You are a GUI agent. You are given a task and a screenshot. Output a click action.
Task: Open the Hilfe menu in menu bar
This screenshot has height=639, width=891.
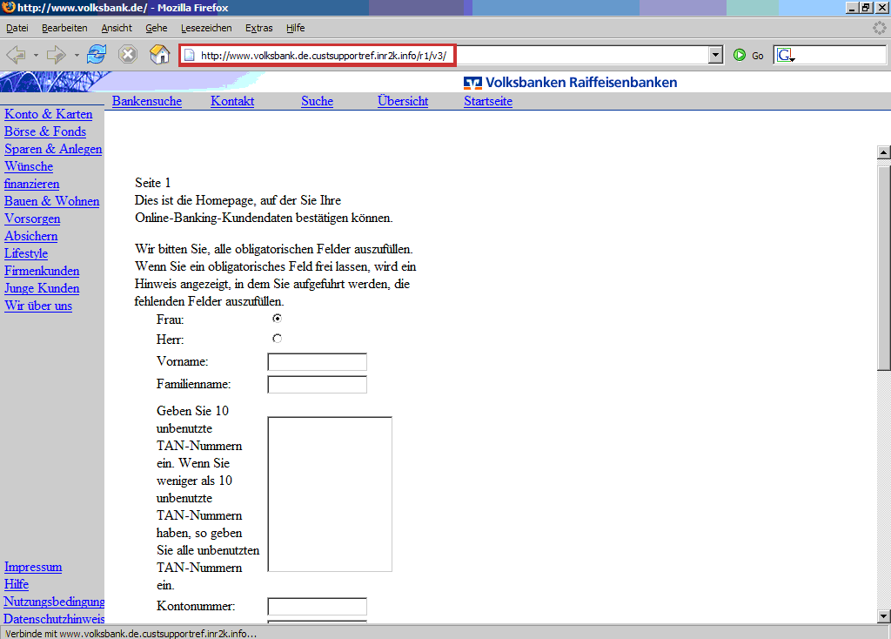pyautogui.click(x=296, y=28)
